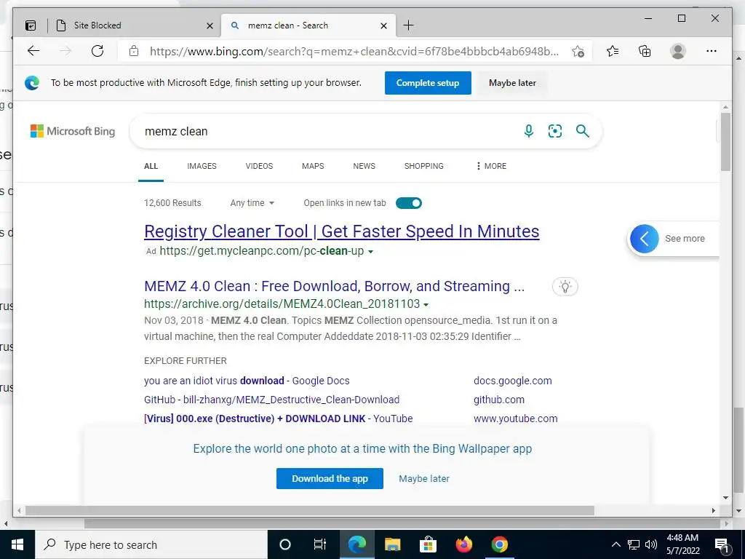
Task: Close the Site Blocked tab
Action: [x=210, y=25]
